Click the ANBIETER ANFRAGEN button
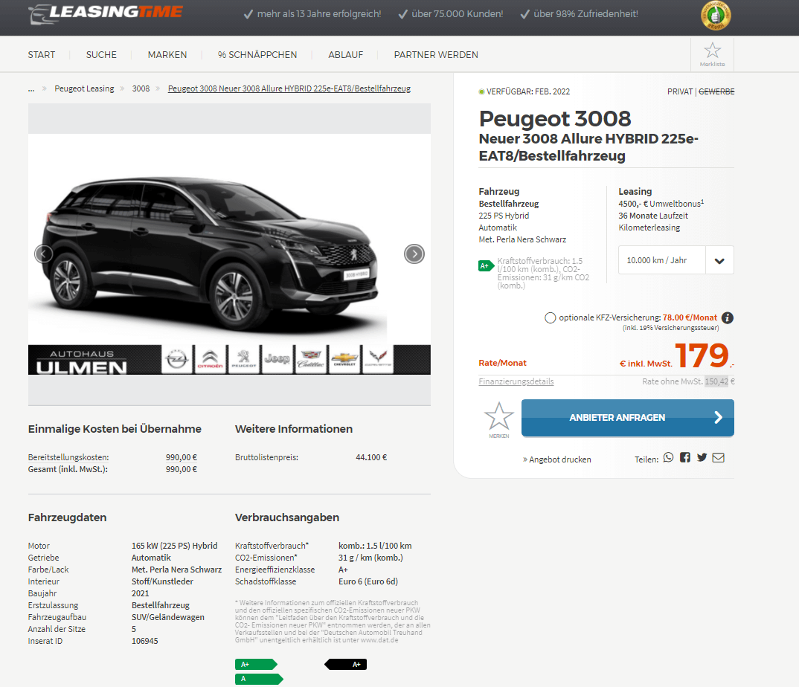Screen dimensions: 799x687 [628, 418]
